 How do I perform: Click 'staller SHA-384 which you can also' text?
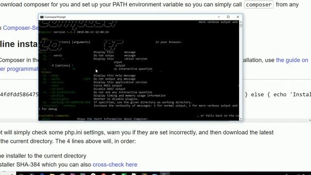[45, 164]
